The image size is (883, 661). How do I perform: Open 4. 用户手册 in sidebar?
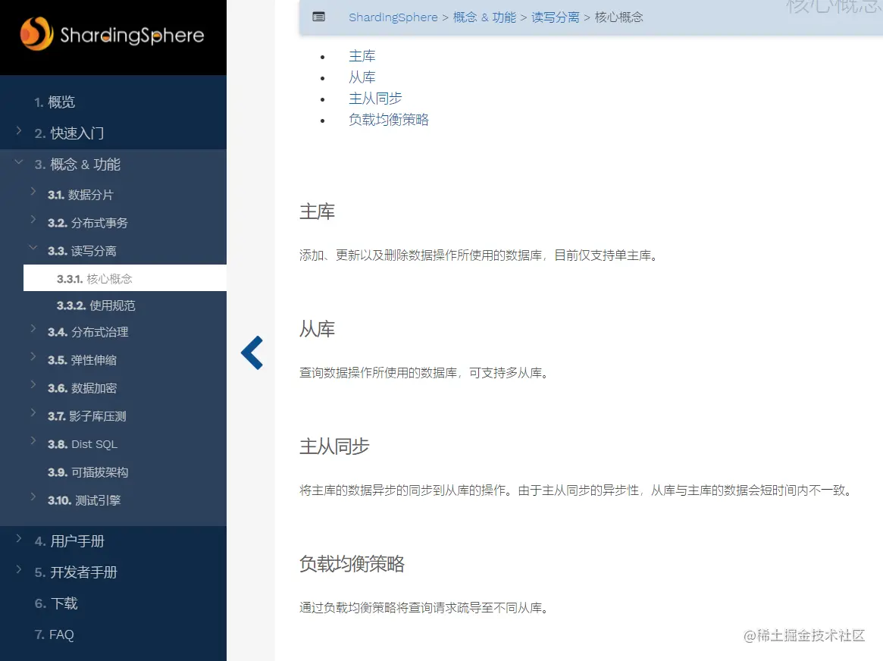click(x=69, y=542)
